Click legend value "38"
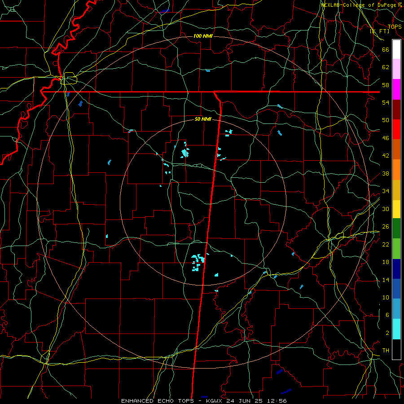 tap(386, 173)
